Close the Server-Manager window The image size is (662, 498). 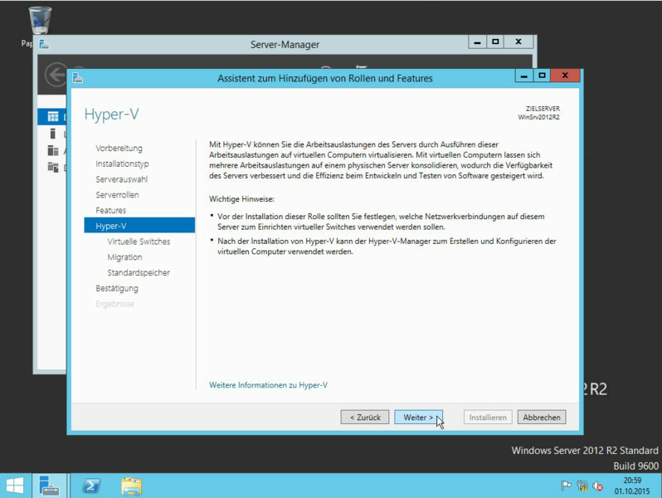click(518, 41)
